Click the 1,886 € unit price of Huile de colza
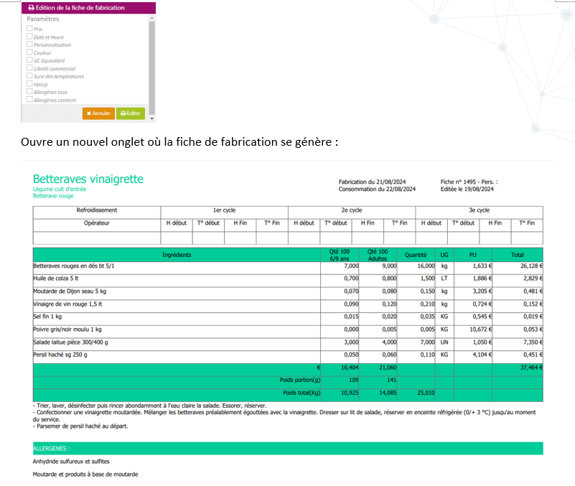This screenshot has height=486, width=575. (482, 279)
